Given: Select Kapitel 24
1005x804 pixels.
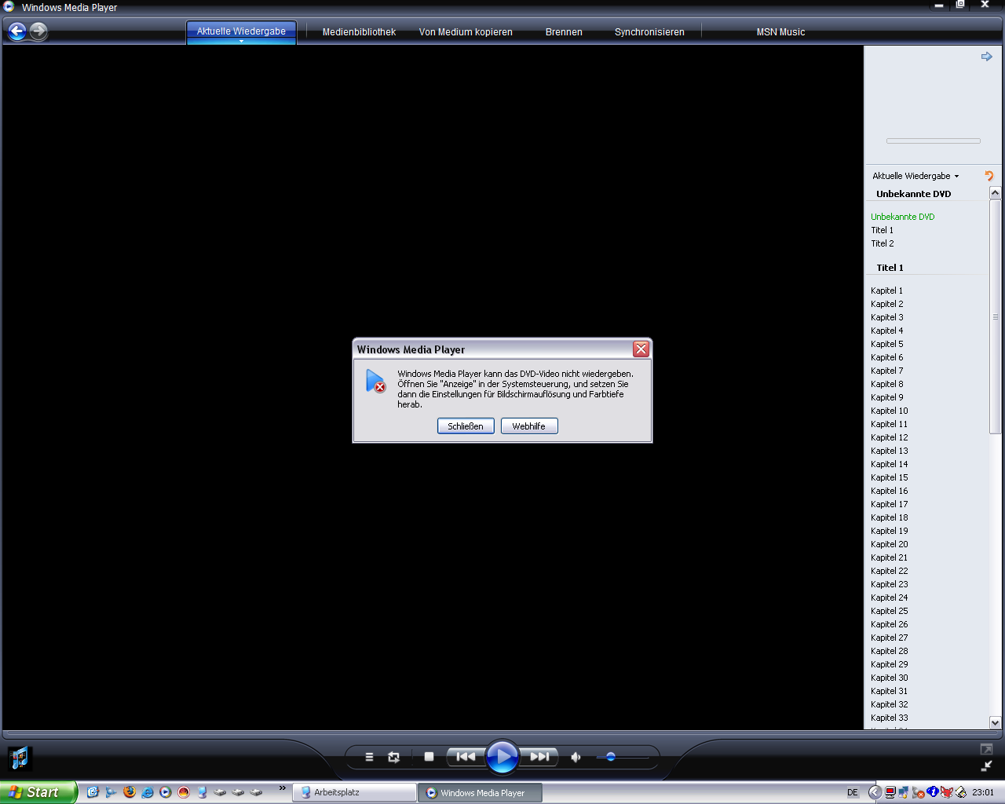Looking at the screenshot, I should [889, 598].
